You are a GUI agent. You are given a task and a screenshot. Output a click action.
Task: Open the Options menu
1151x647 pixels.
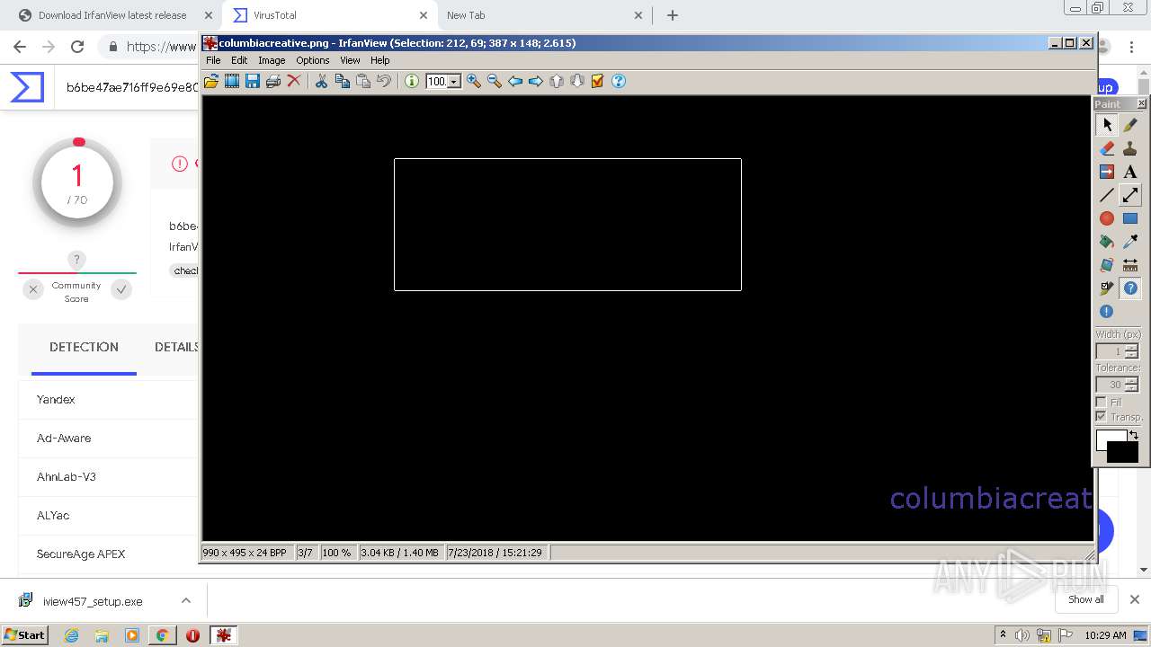pos(313,60)
